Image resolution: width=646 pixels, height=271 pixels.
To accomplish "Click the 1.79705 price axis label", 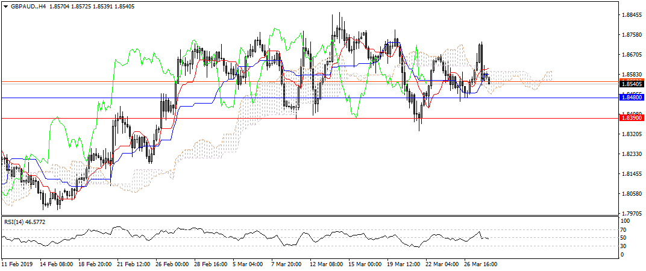I will click(632, 213).
